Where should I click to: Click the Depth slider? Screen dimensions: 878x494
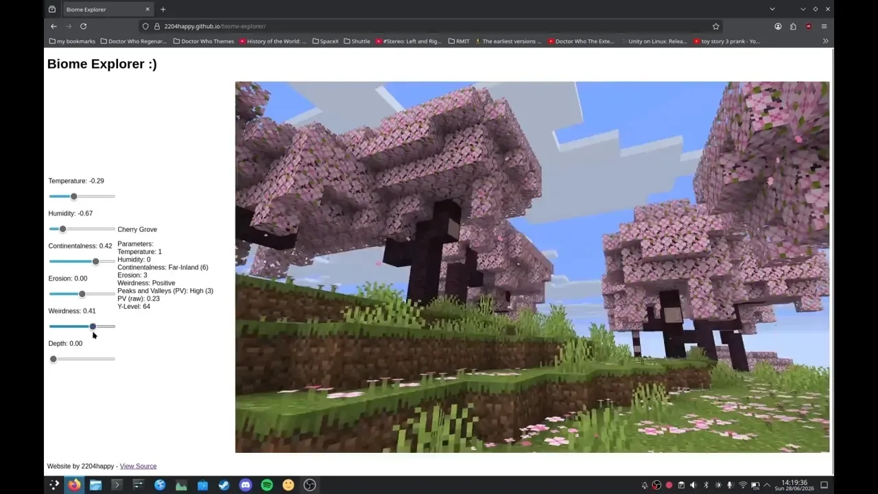pos(82,359)
